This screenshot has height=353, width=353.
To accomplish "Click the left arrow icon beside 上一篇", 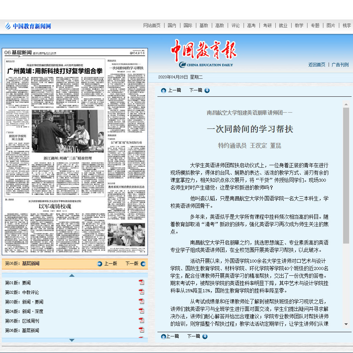I will click(x=163, y=90).
